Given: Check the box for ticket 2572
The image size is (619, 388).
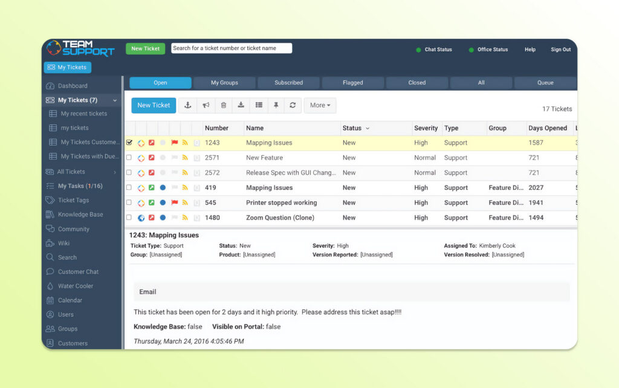Looking at the screenshot, I should tap(129, 173).
